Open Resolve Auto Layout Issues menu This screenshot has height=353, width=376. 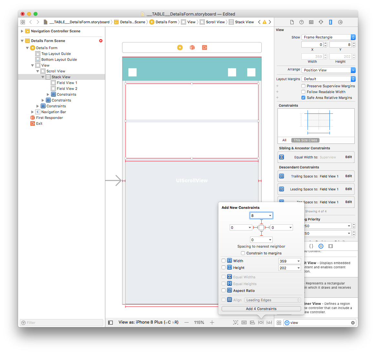point(269,323)
